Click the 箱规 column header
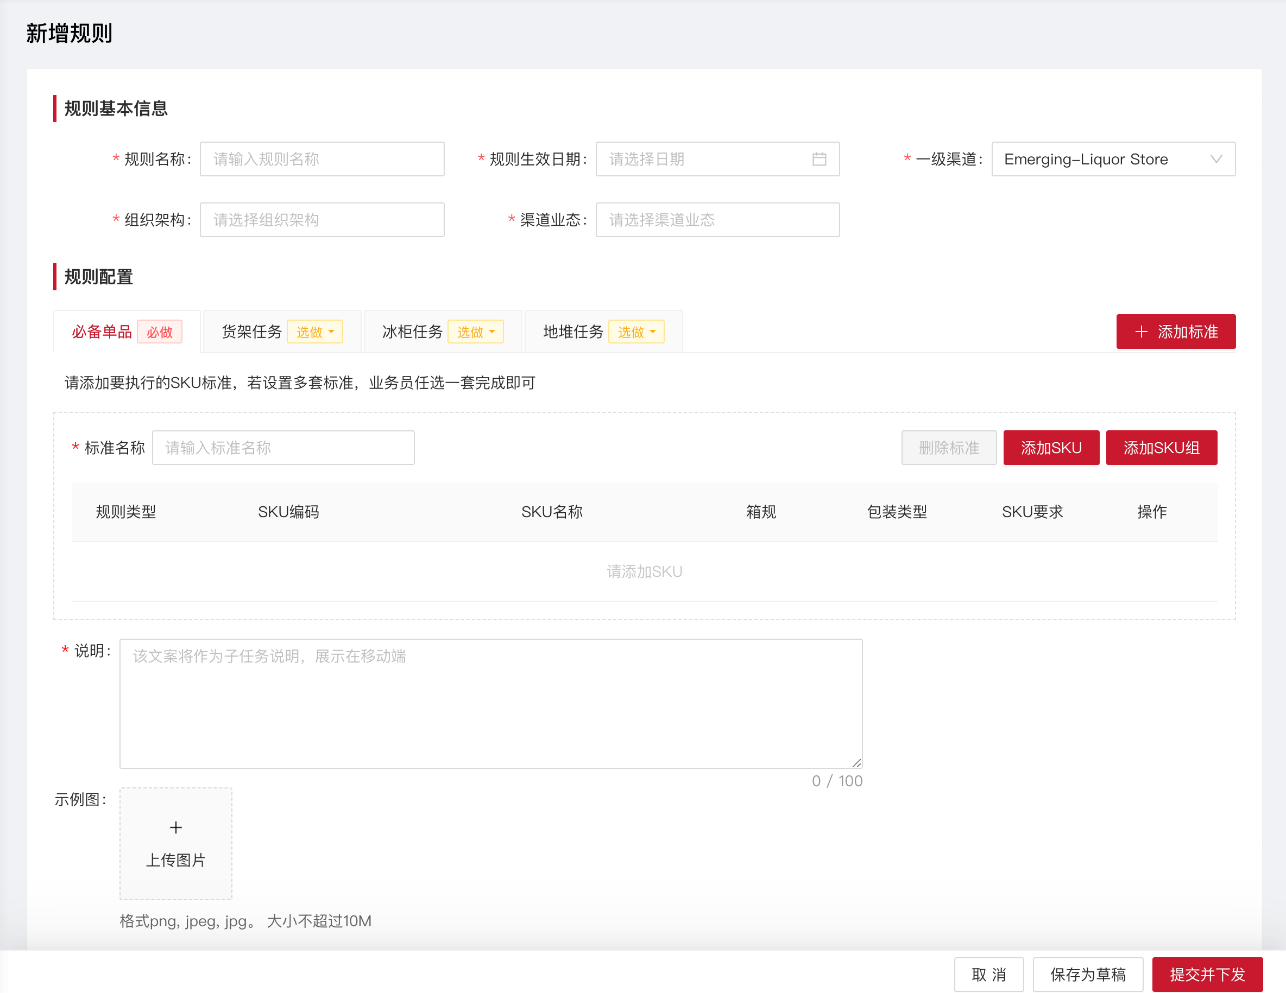 [x=761, y=512]
